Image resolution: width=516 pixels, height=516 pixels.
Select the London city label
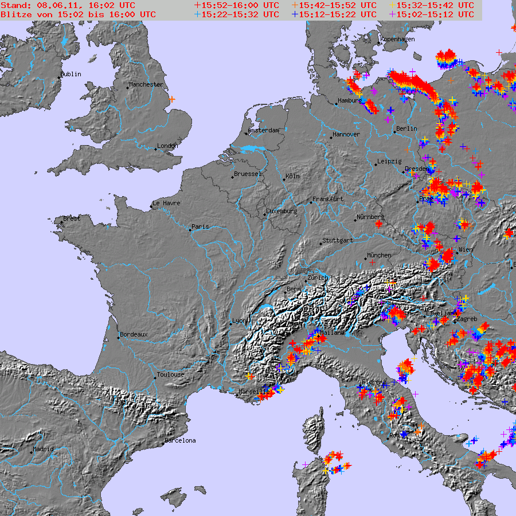(167, 146)
